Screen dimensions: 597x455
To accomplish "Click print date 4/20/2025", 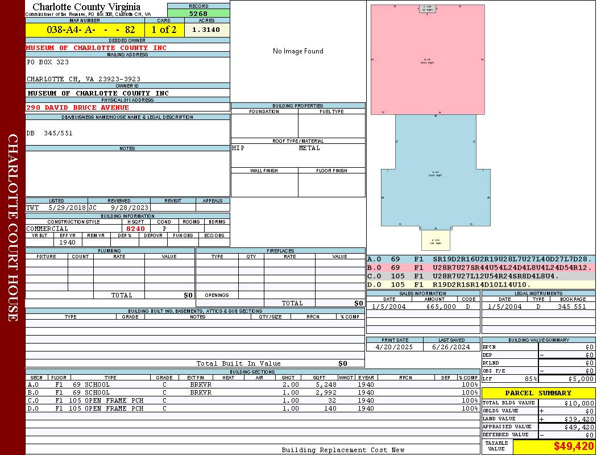I will (394, 348).
